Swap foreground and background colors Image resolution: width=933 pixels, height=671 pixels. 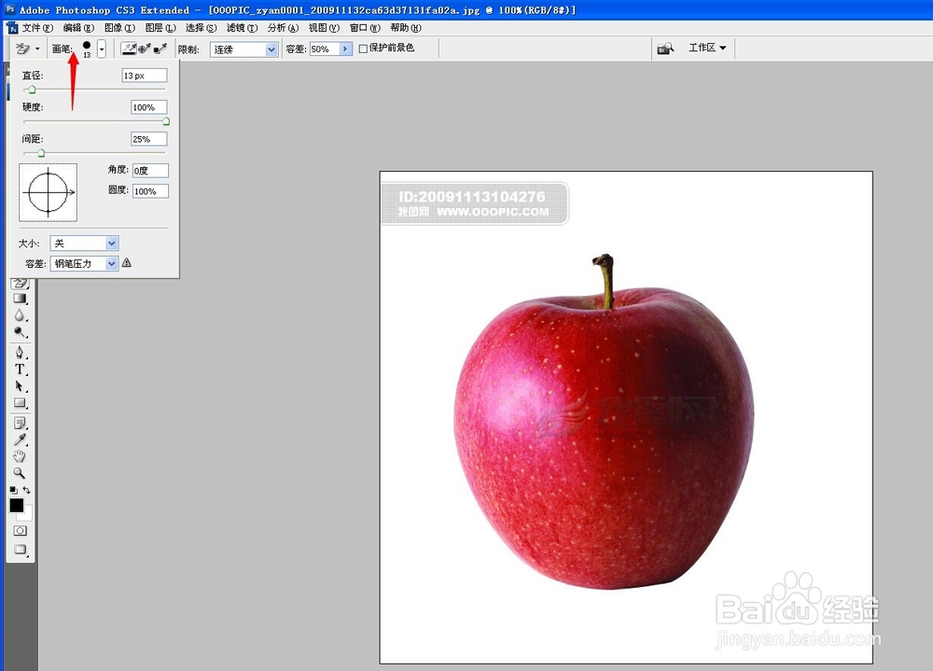pyautogui.click(x=26, y=490)
